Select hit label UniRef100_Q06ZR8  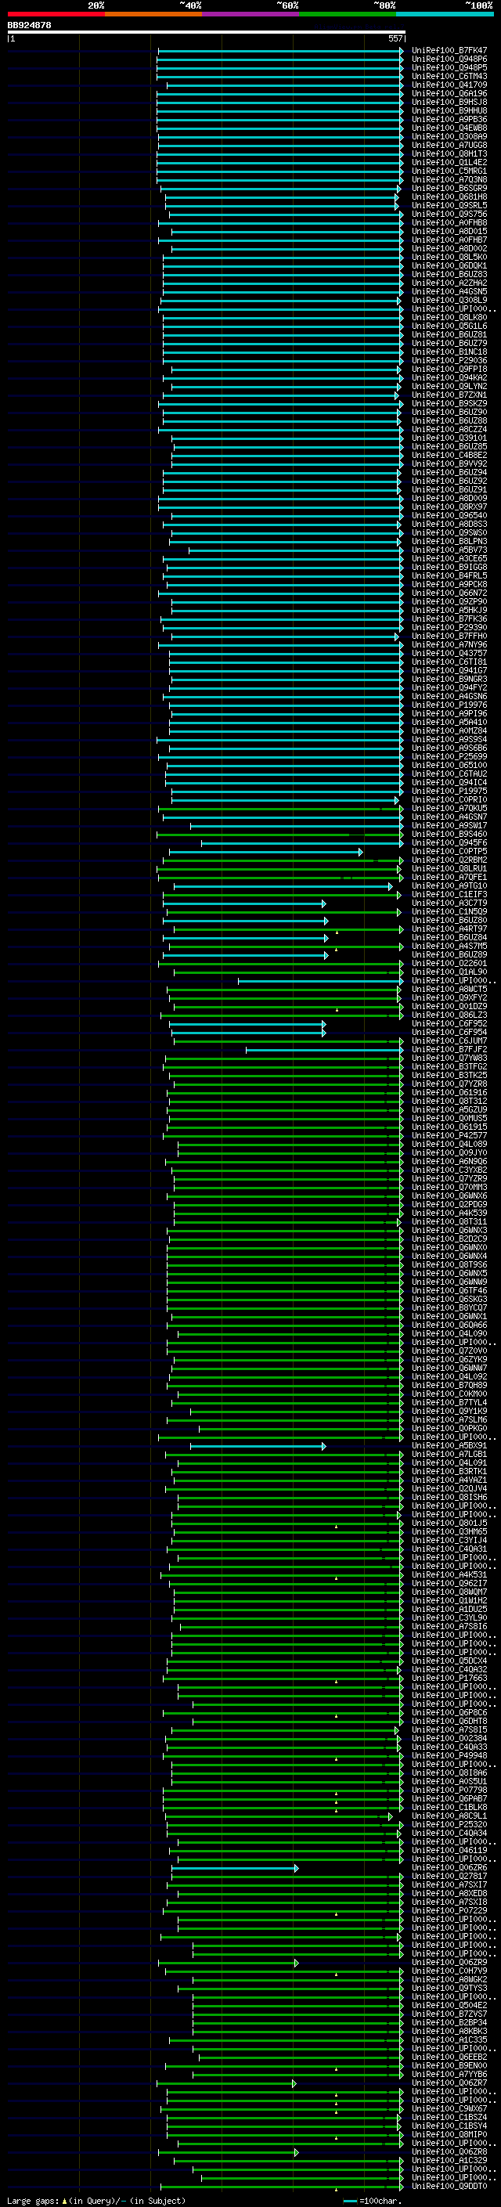[x=449, y=2152]
